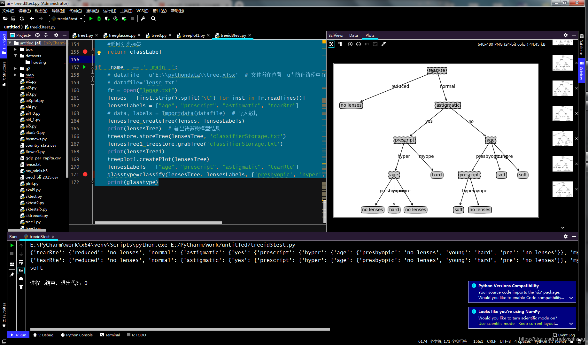
Task: Expand the g2 folder
Action: [x=15, y=68]
